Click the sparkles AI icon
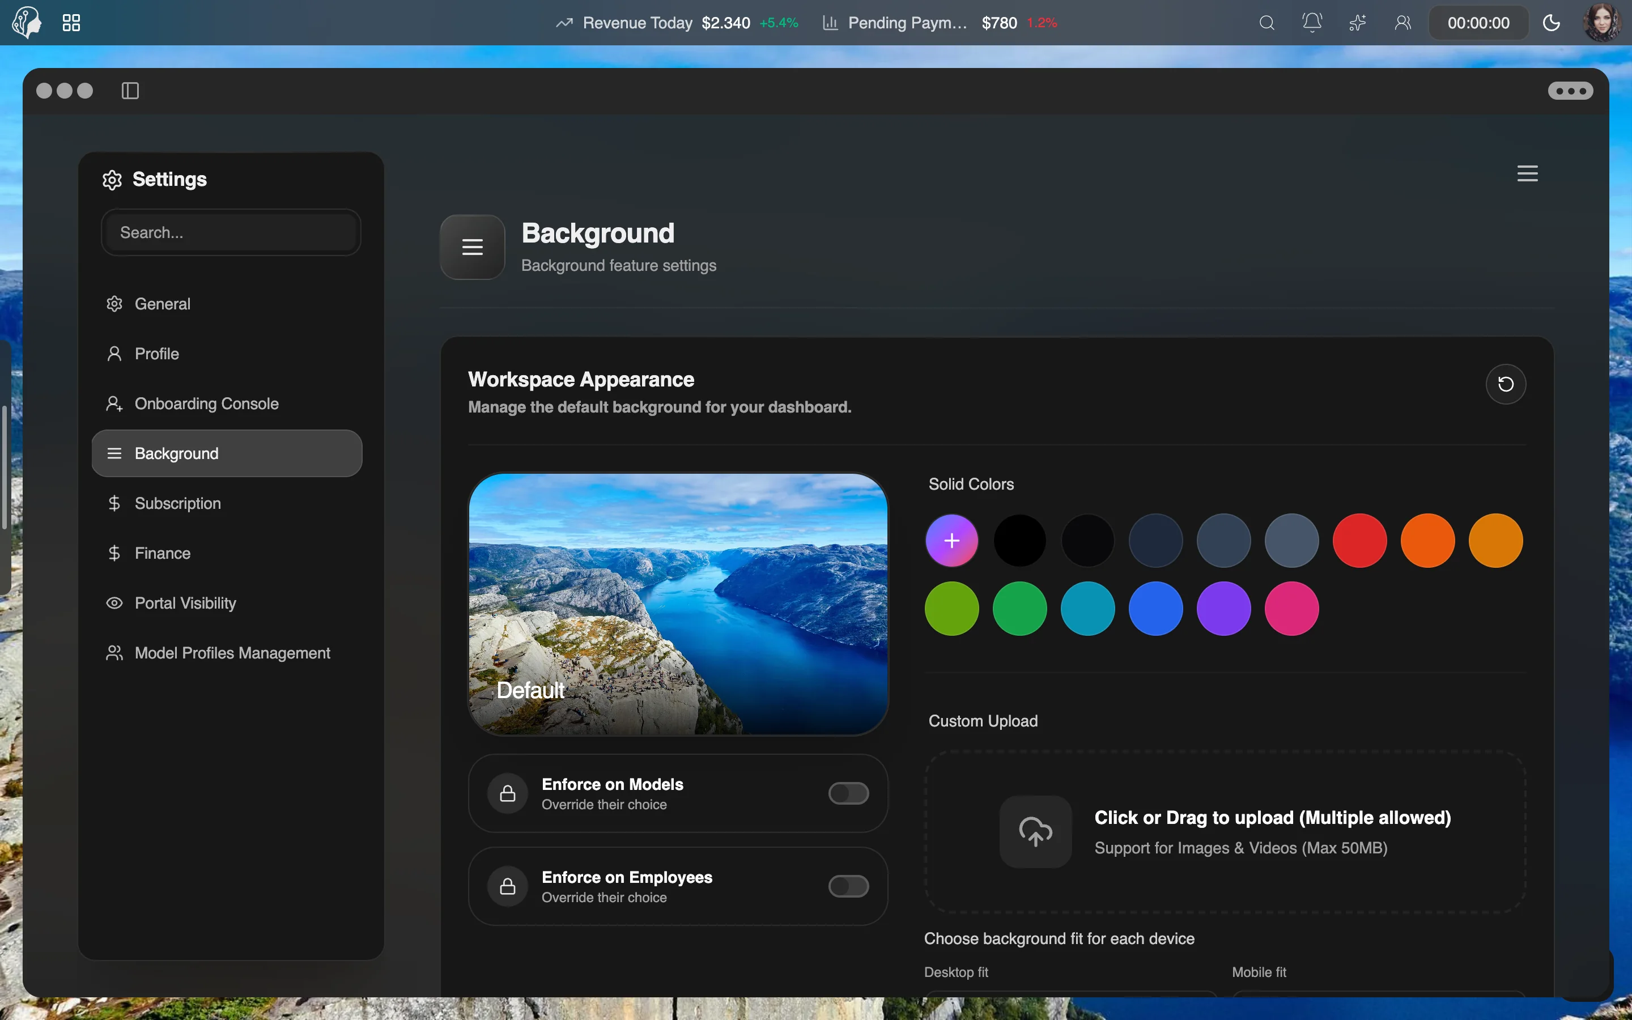The image size is (1632, 1020). pyautogui.click(x=1357, y=23)
